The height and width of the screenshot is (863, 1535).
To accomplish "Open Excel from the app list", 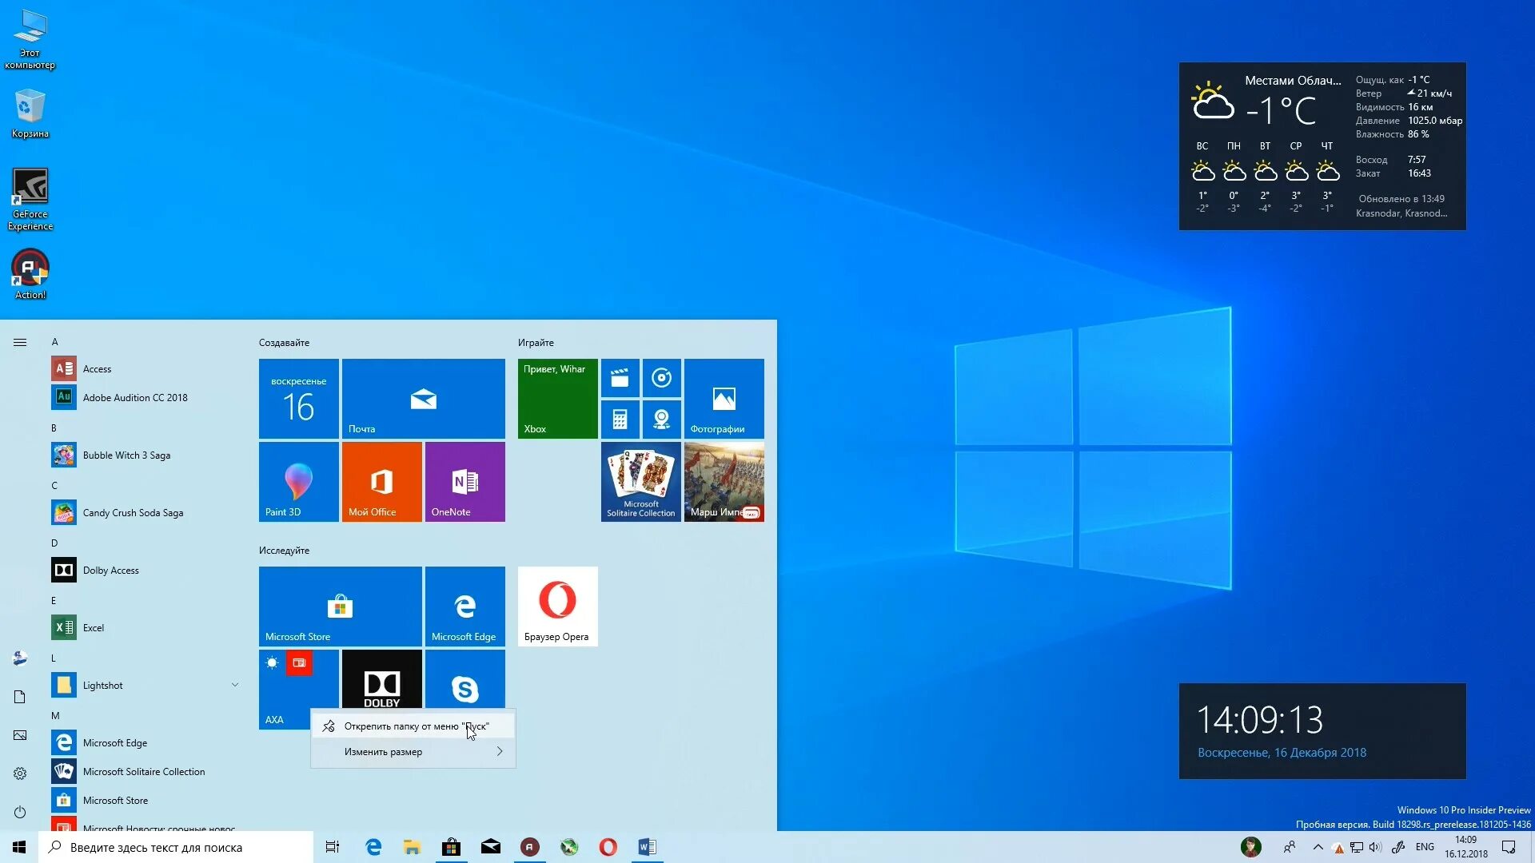I will tap(144, 627).
